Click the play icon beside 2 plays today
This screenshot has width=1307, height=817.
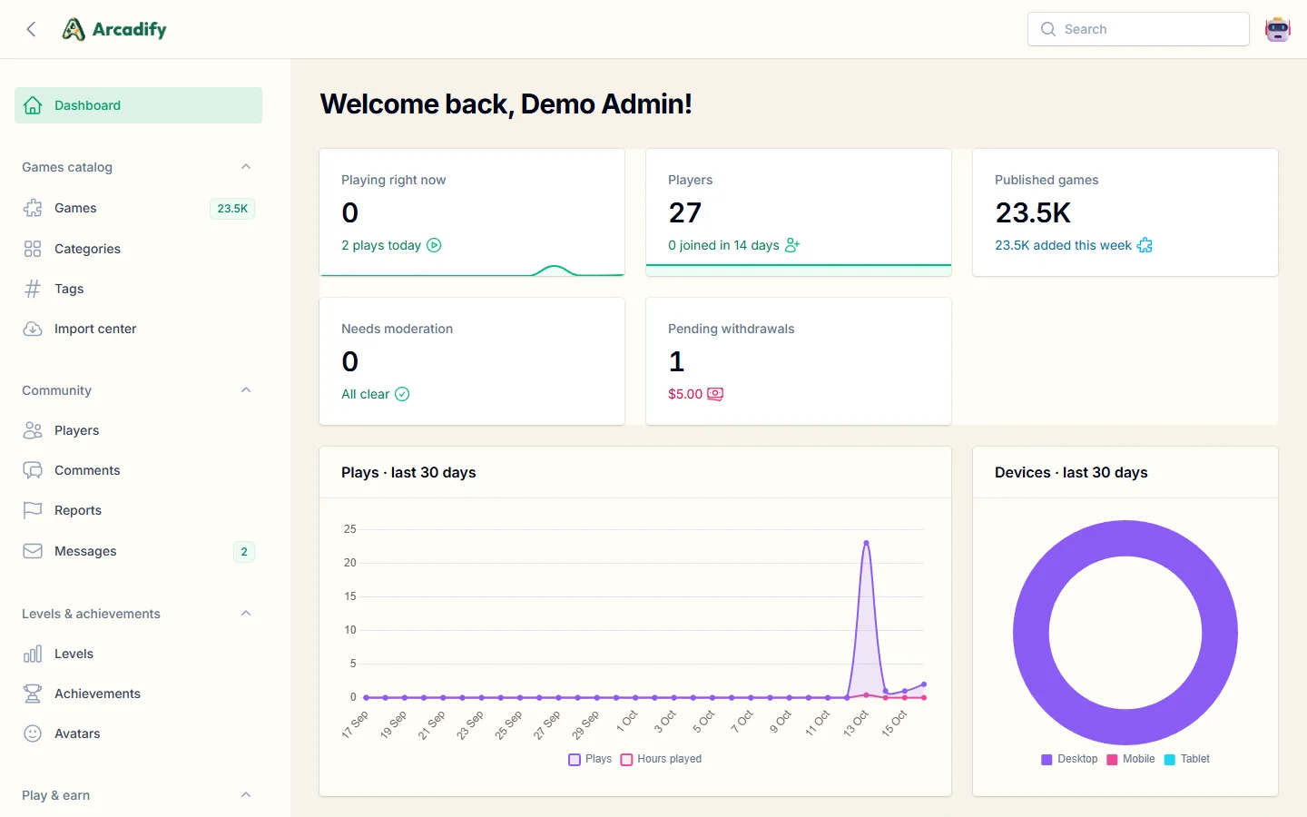click(434, 245)
